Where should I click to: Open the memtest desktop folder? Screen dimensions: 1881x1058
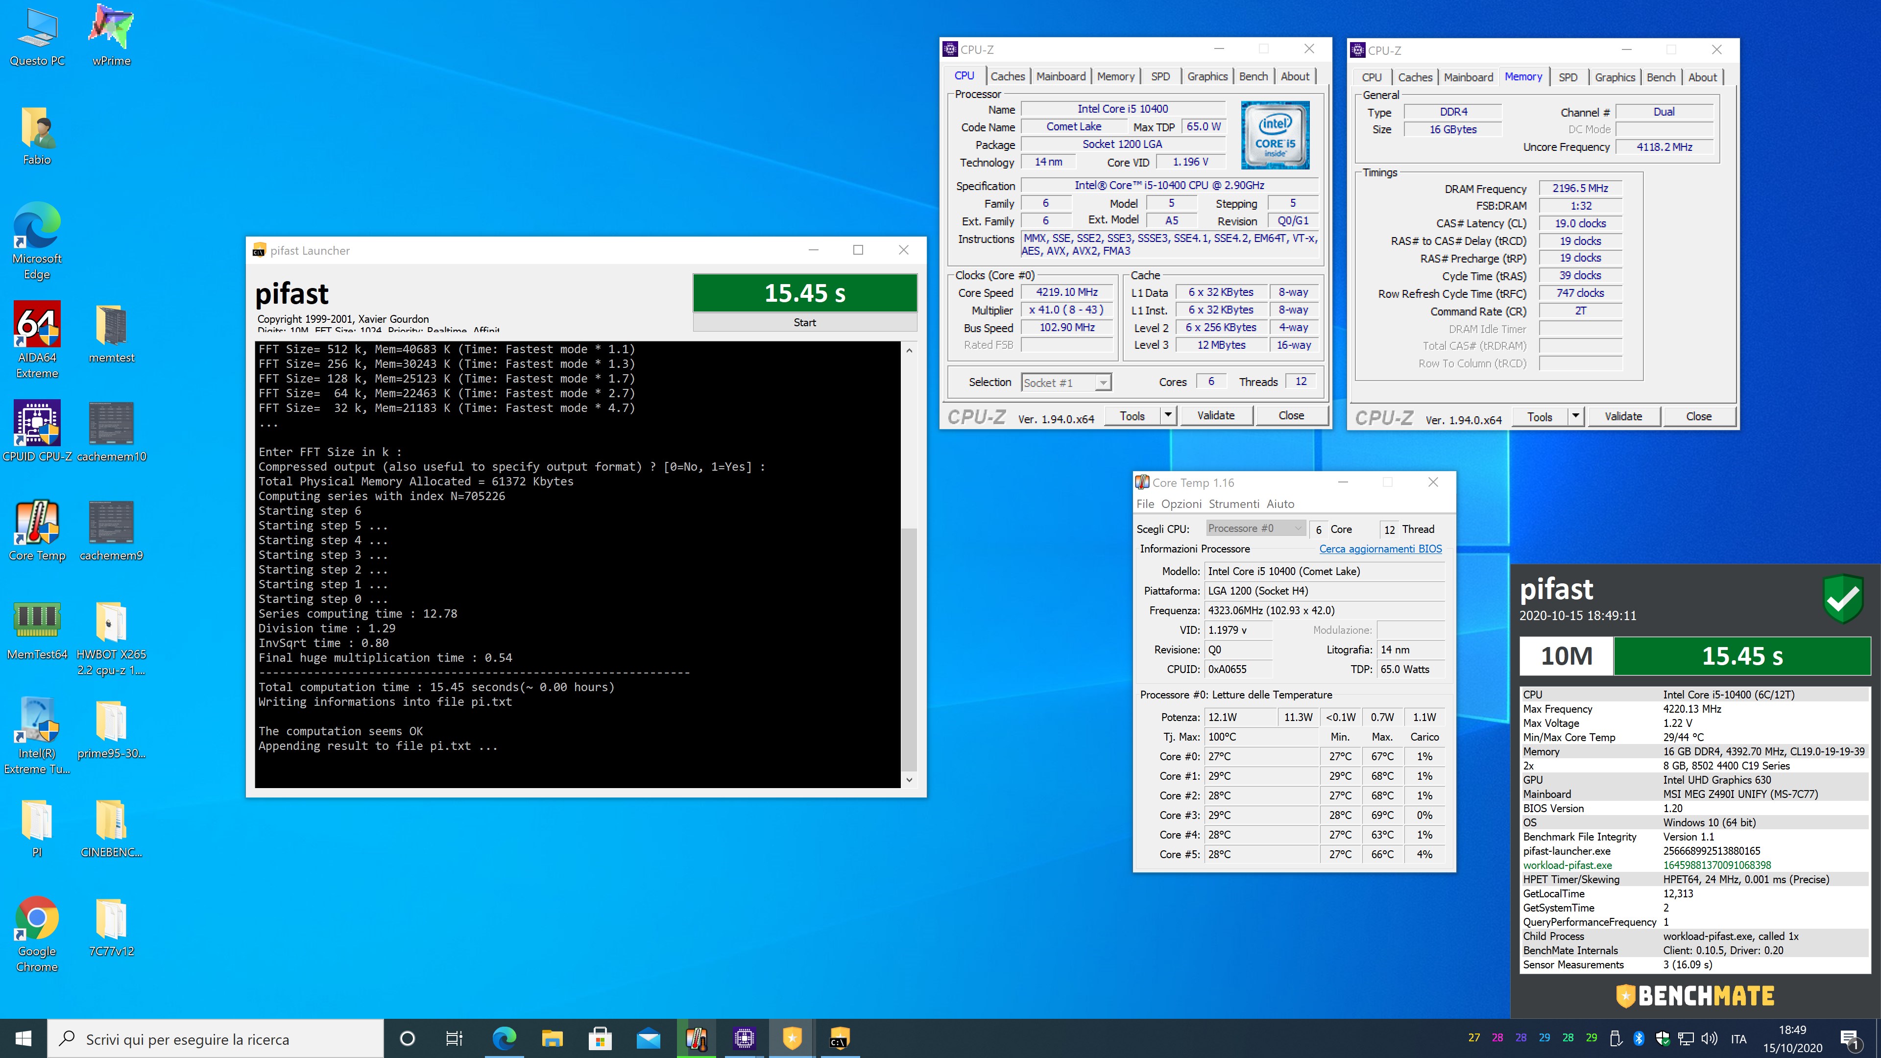111,334
